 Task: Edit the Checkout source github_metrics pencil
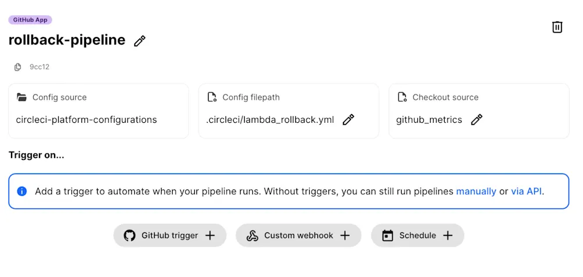click(477, 120)
